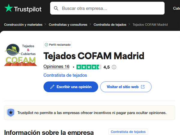Click the shield star icon in notice
The width and height of the screenshot is (180, 135).
(11, 112)
